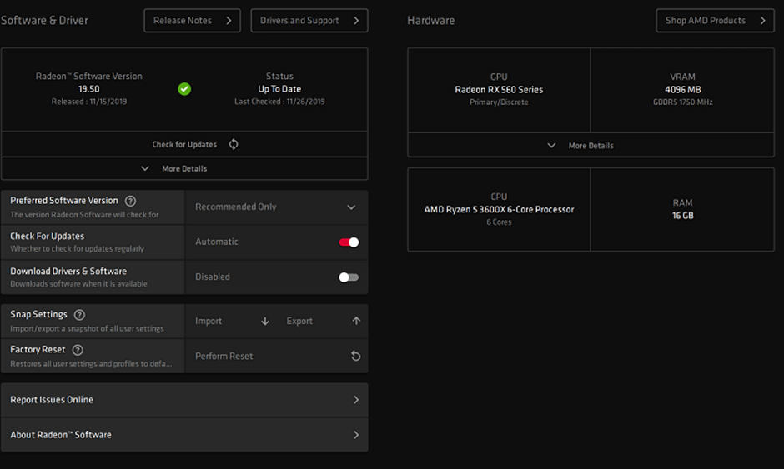Click the Drivers and Support arrow icon
This screenshot has height=469, width=784.
(356, 21)
